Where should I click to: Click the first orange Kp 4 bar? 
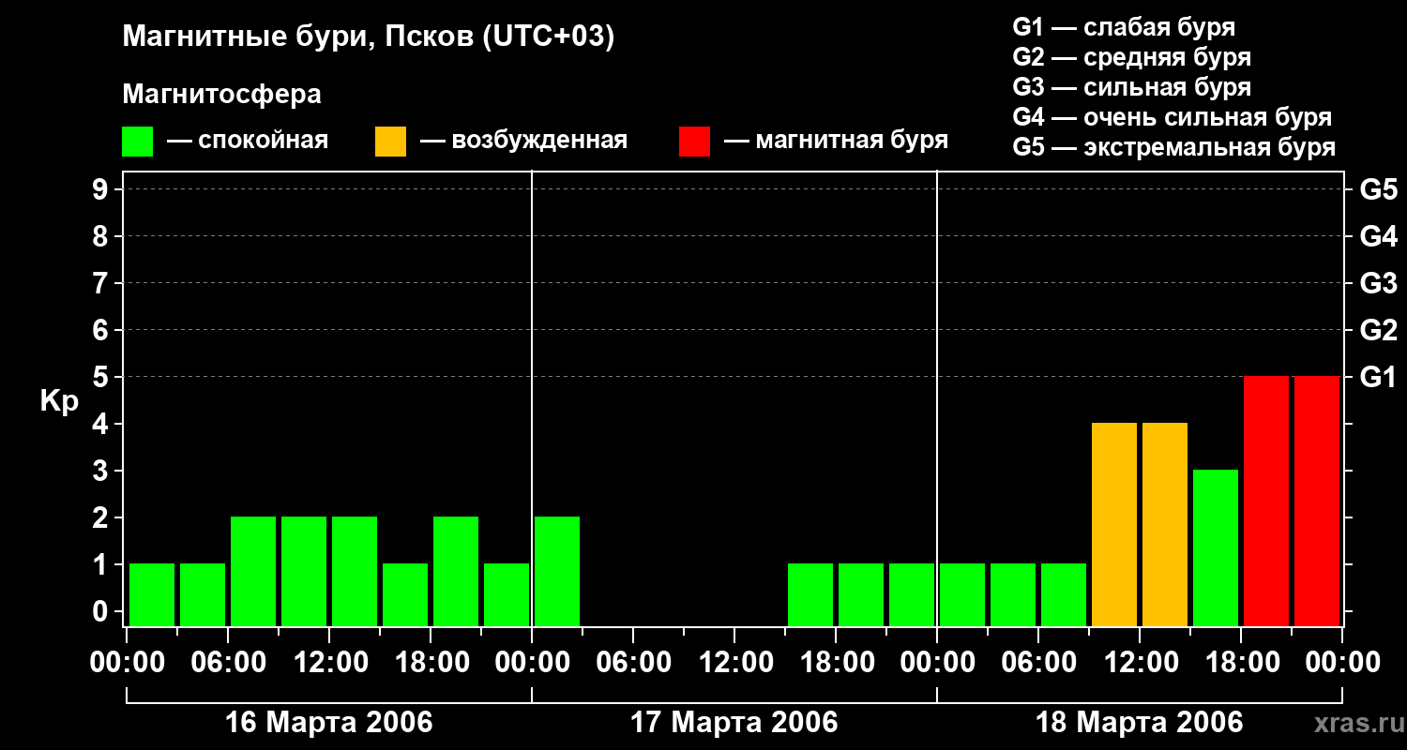click(x=1114, y=525)
